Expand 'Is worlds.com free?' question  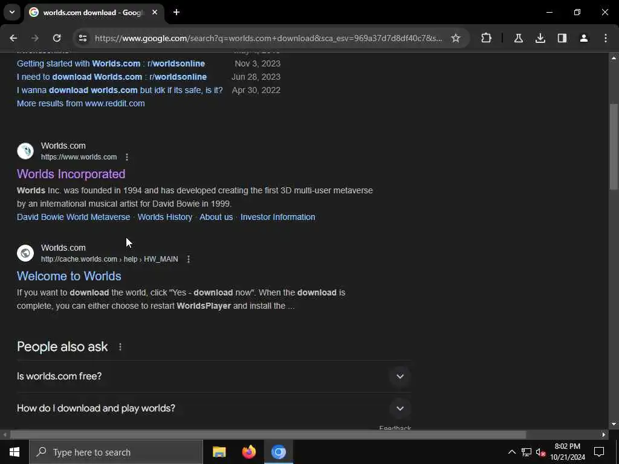click(x=213, y=376)
